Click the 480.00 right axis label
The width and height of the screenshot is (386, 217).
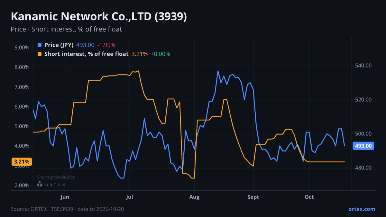pos(363,168)
